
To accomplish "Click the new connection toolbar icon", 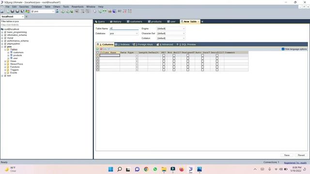I will [2, 11].
